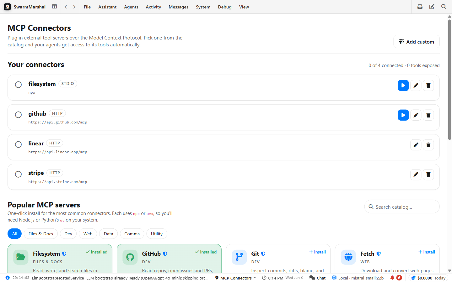
Task: Filter catalog by Files & Docs
Action: point(41,234)
